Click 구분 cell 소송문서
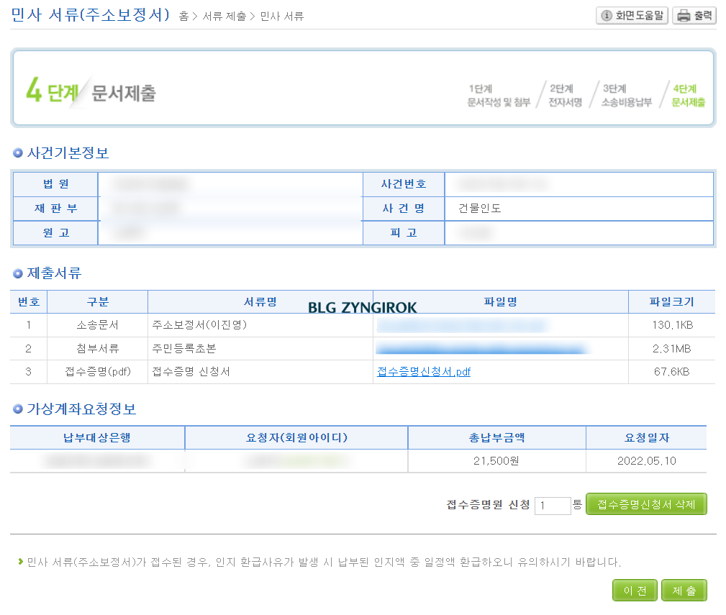Screen dimensions: 726x615 click(98, 325)
